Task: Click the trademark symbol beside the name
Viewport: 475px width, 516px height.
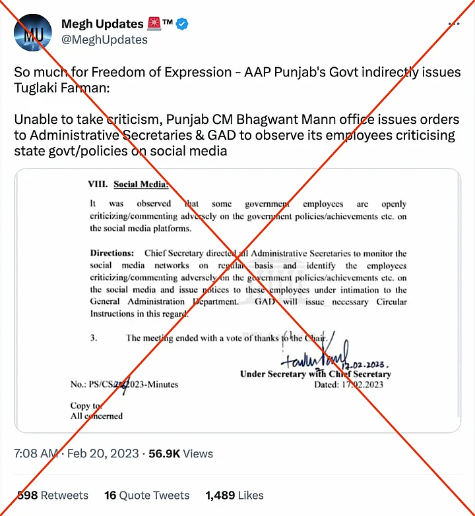Action: pos(168,24)
